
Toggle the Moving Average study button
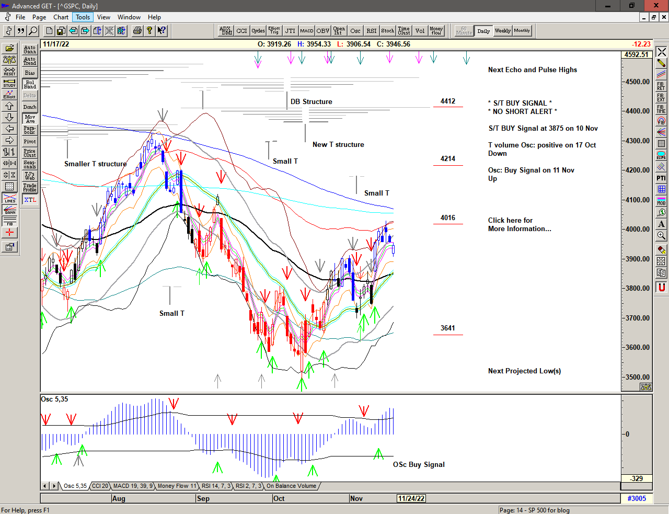tap(30, 119)
